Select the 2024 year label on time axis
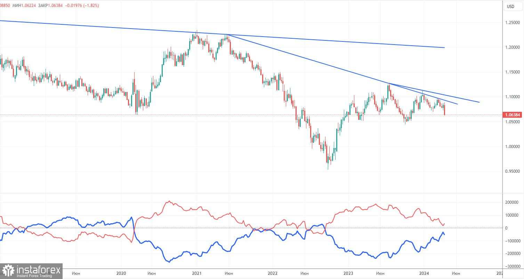524x279 pixels. tap(424, 273)
